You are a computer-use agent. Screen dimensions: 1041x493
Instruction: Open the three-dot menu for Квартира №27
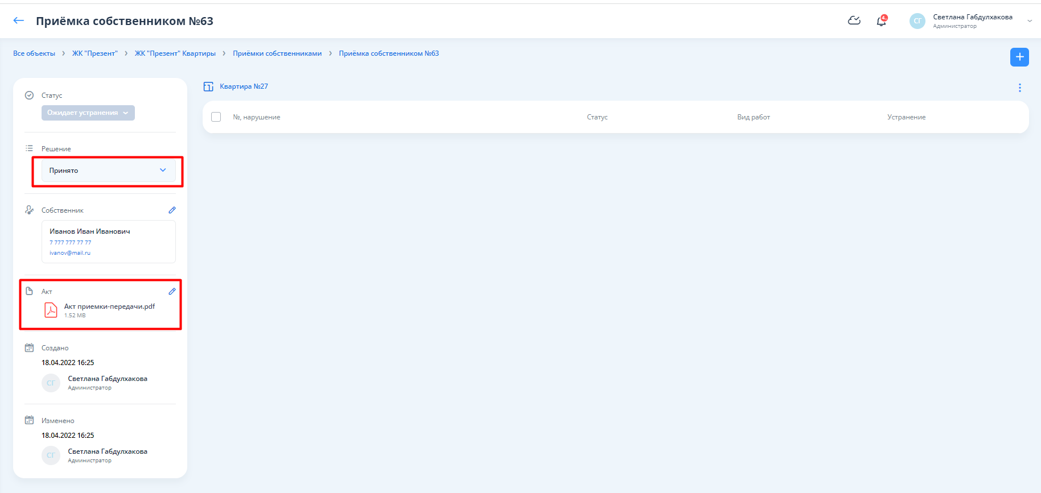pyautogui.click(x=1019, y=88)
